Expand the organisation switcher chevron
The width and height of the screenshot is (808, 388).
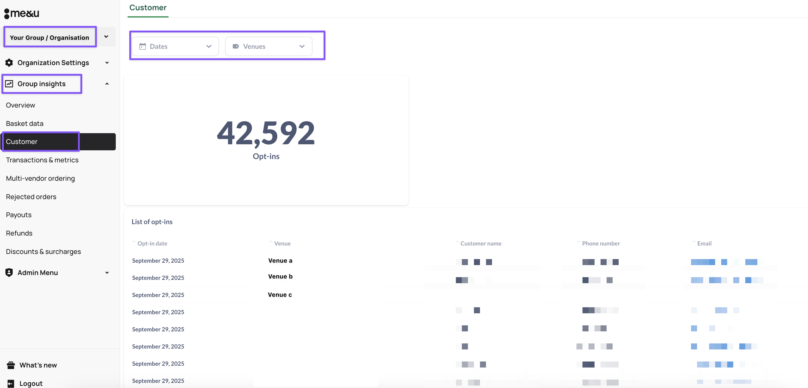[x=106, y=37]
